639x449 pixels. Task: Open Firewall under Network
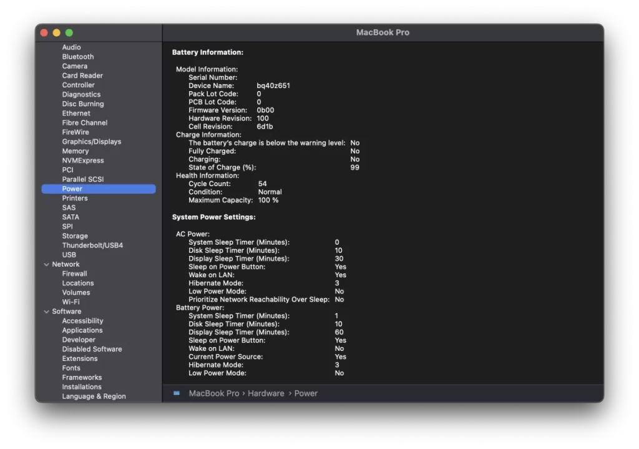[x=74, y=274]
